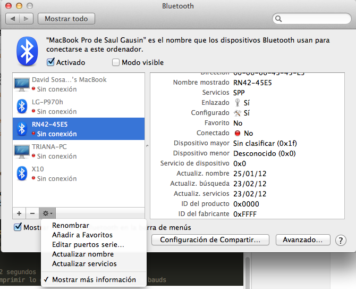Click the Actualiz. servicios date 23/02/12
This screenshot has width=356, height=289.
[x=250, y=194]
